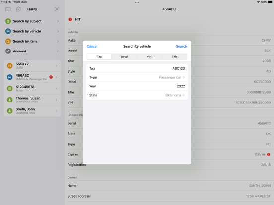Click owner name SMITH, JOHN

(260, 186)
